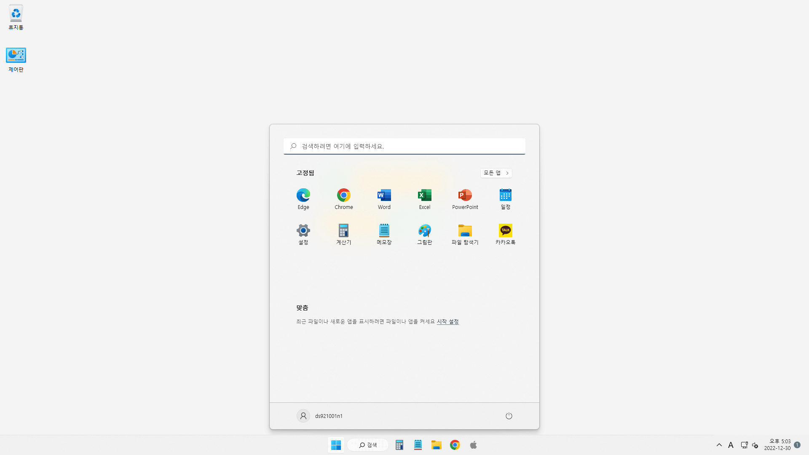Click the power button in Start menu
The height and width of the screenshot is (455, 809).
point(509,416)
